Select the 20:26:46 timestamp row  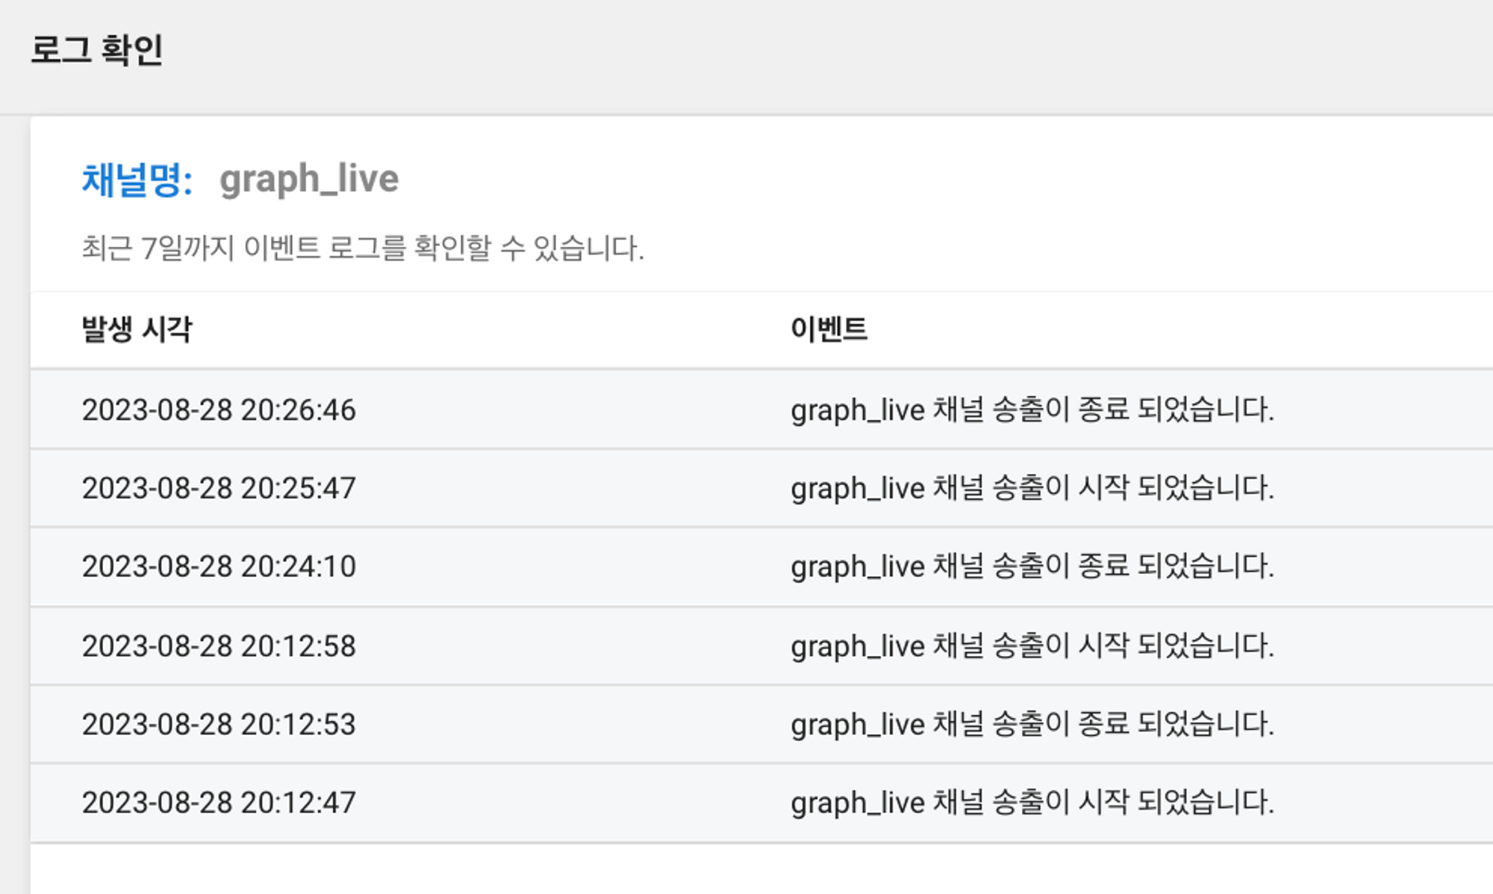(x=219, y=410)
